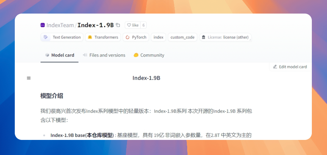Filter by the PyTorch tag
Screen dimensions: 327x155
click(136, 37)
